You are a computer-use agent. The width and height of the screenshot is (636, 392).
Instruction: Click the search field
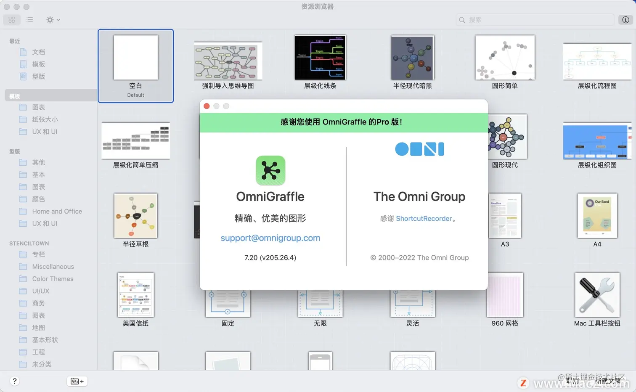(535, 20)
